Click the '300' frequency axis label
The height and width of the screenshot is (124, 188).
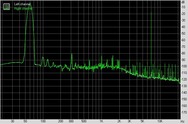pyautogui.click(x=71, y=121)
